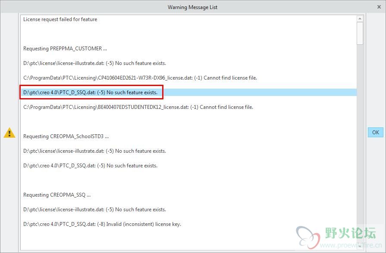
Task: Click the OK button
Action: [375, 133]
